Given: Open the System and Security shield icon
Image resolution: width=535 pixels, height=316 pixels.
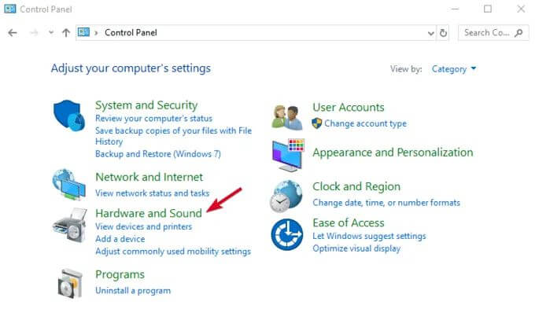Looking at the screenshot, I should (x=69, y=116).
